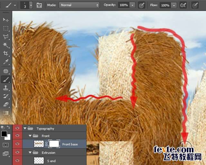Screen dimensions: 206x165
Task: Select the Magic Wand tool
Action: (6, 45)
